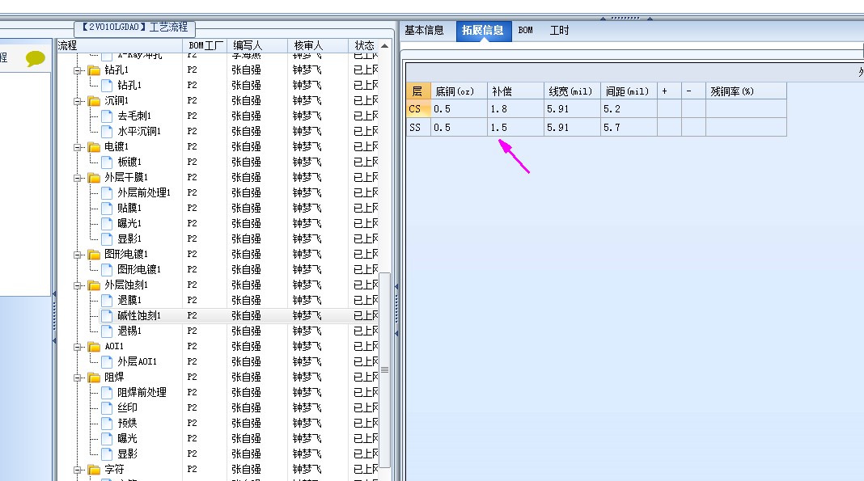Click the 残铜率(%) column header
Image resolution: width=864 pixels, height=481 pixels.
pos(746,91)
